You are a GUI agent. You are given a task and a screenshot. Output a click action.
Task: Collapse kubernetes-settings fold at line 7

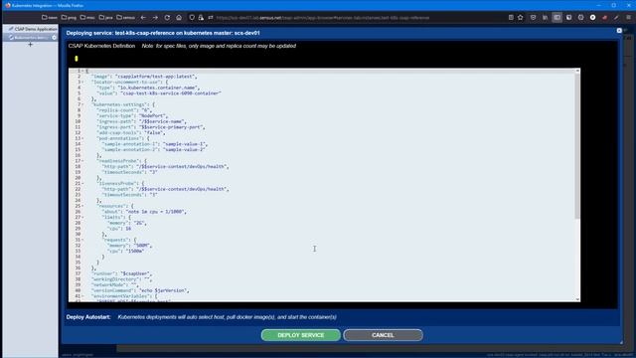click(x=82, y=104)
